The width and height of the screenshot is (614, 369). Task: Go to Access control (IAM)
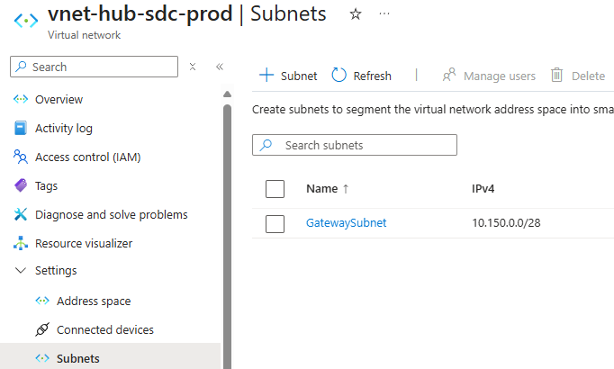[87, 157]
